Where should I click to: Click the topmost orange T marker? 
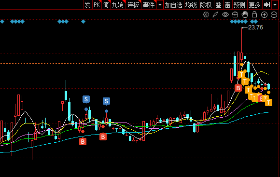pos(241,74)
